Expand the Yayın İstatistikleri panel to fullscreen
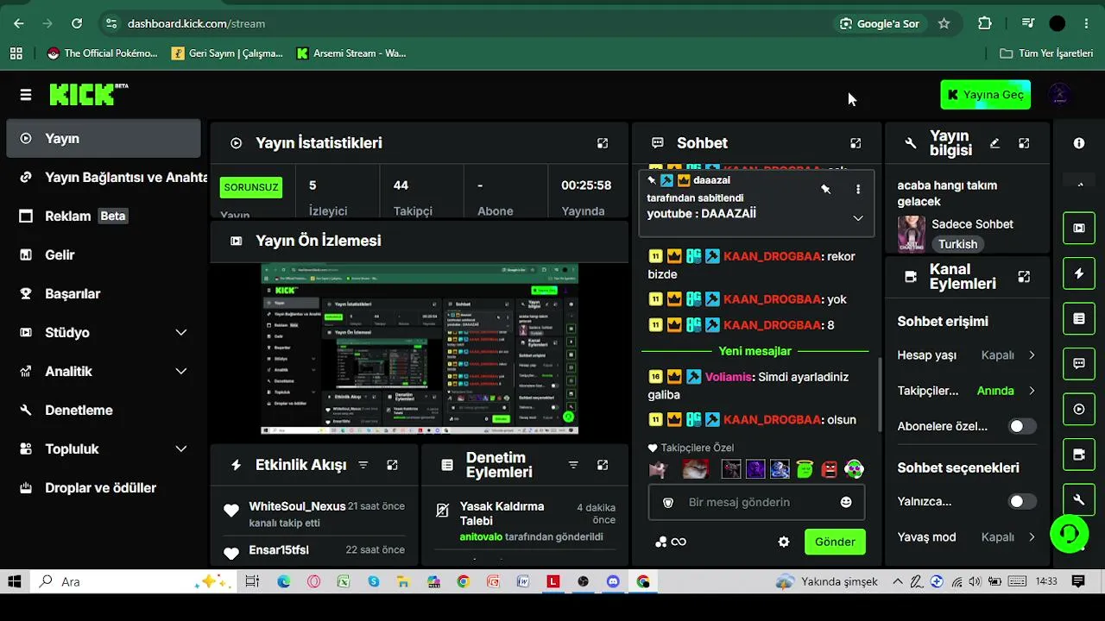Screen dimensions: 1105x621 tap(603, 143)
